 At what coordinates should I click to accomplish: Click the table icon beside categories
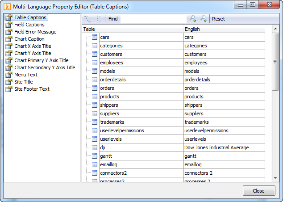pyautogui.click(x=95, y=46)
